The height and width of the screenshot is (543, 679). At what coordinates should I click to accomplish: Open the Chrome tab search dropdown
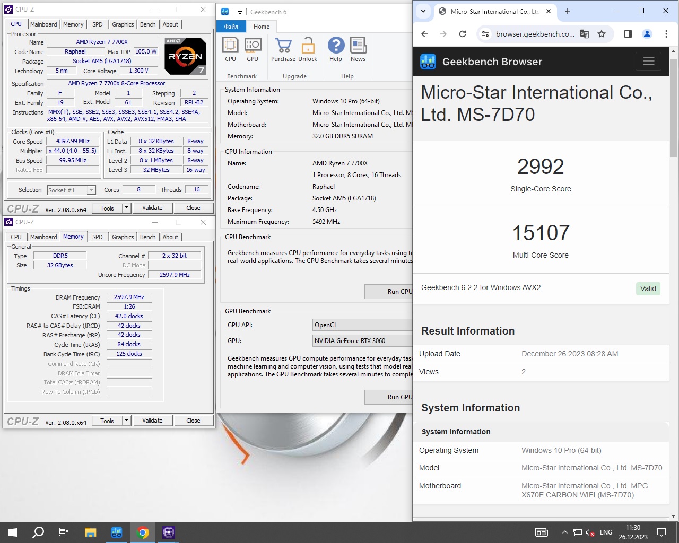pos(423,11)
